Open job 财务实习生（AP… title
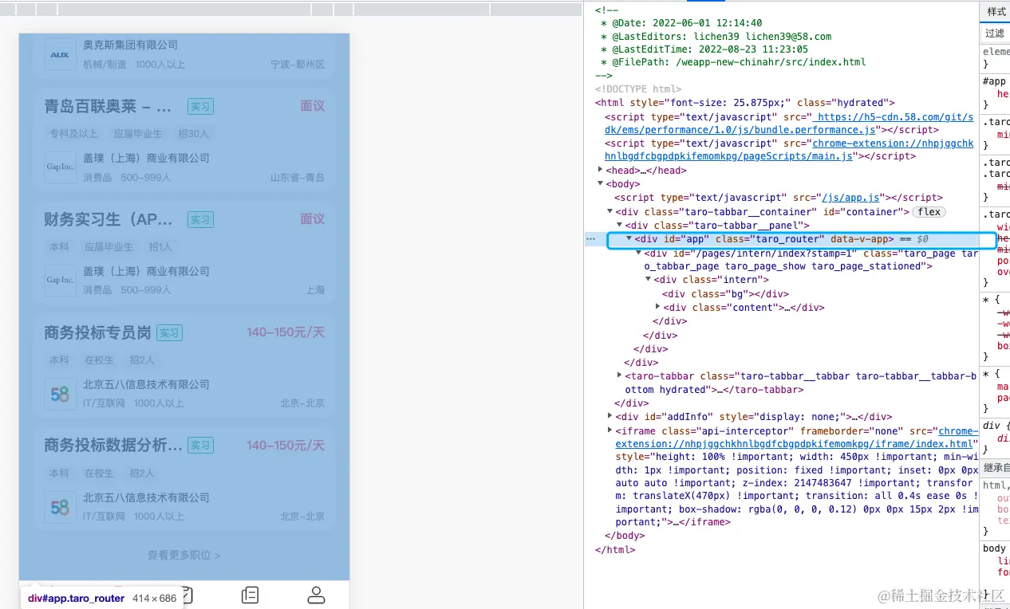The height and width of the screenshot is (609, 1010). coord(108,220)
